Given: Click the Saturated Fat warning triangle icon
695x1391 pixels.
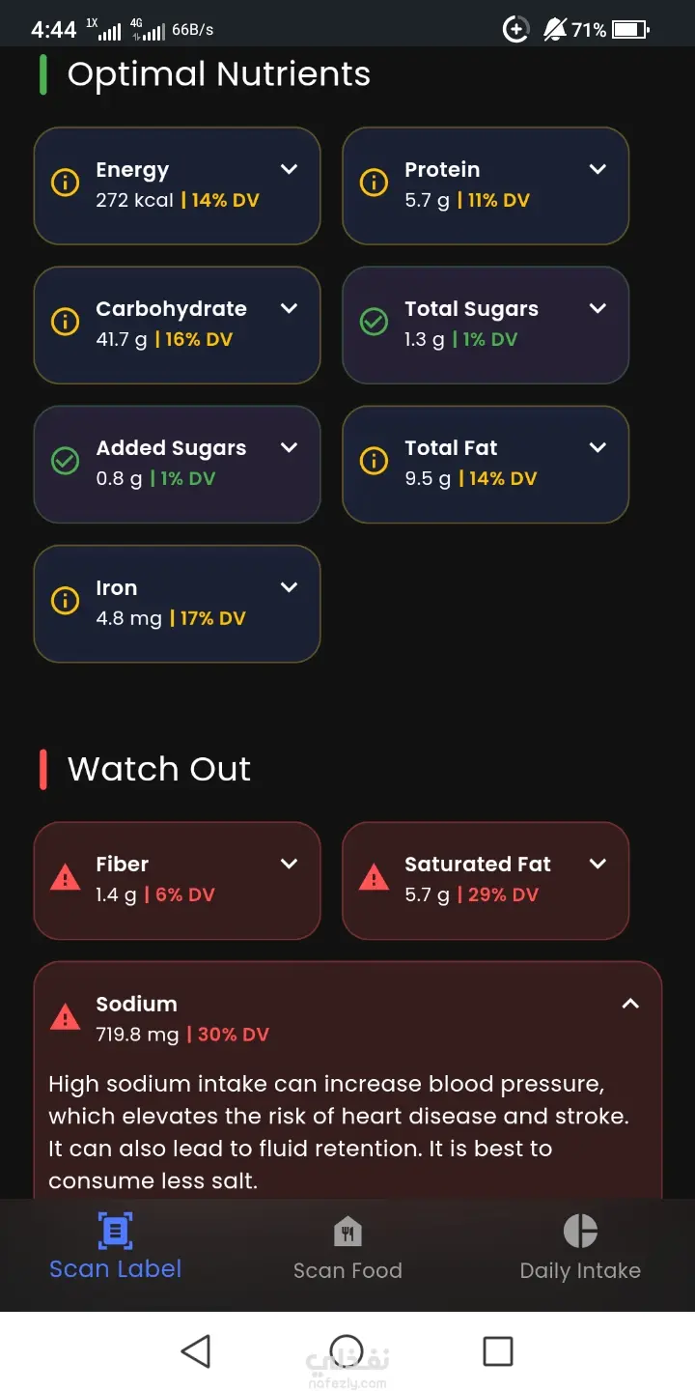Looking at the screenshot, I should (x=374, y=878).
